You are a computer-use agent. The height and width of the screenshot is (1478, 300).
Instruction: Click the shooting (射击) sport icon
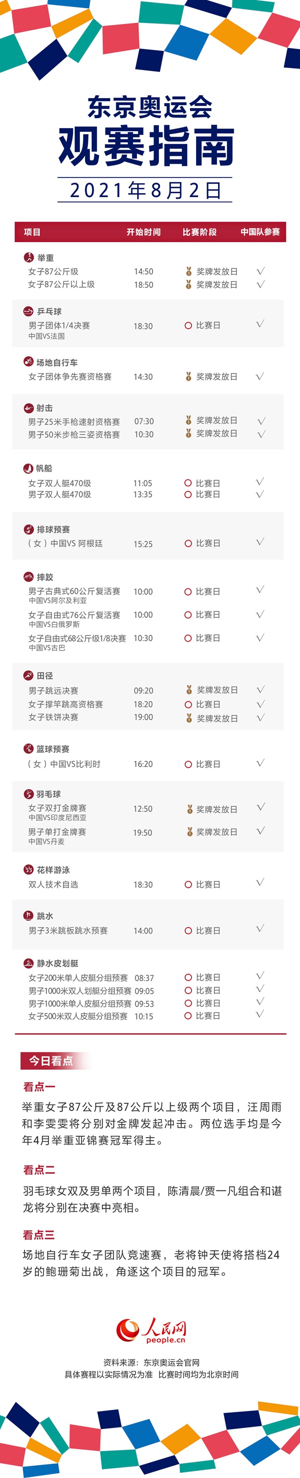(x=28, y=408)
